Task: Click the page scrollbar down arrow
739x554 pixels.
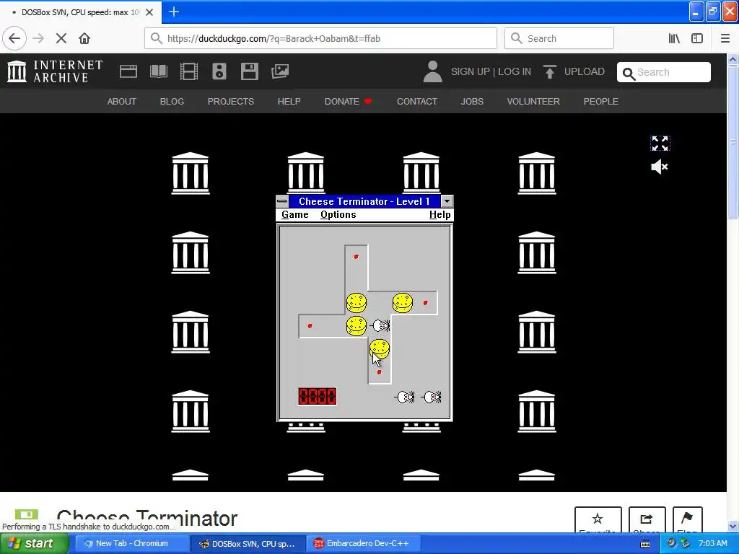Action: click(x=733, y=526)
